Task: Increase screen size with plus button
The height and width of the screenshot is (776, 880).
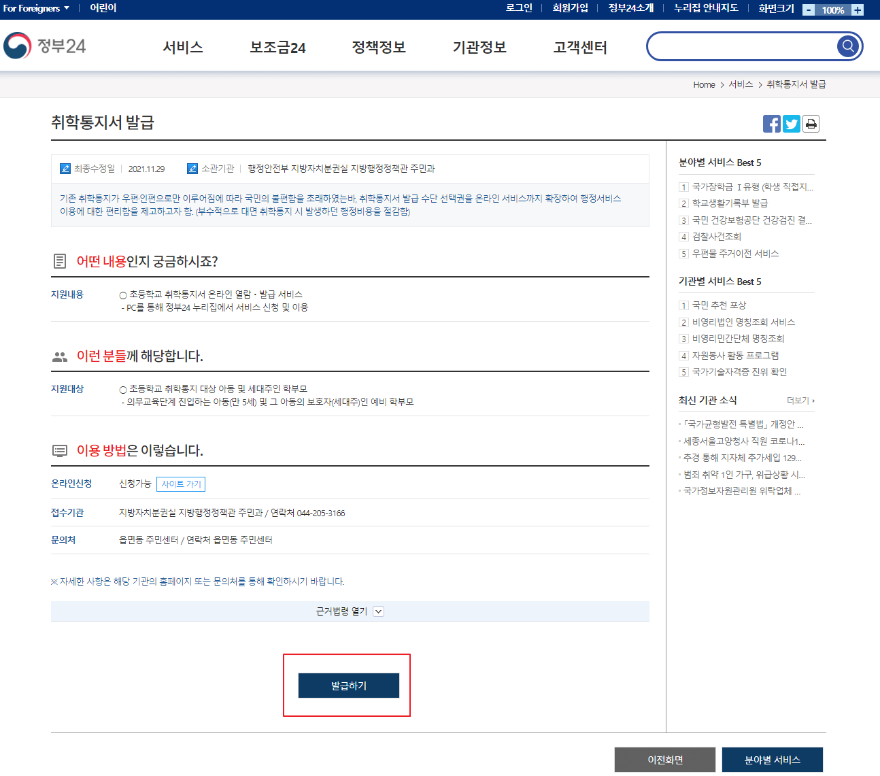Action: (858, 10)
